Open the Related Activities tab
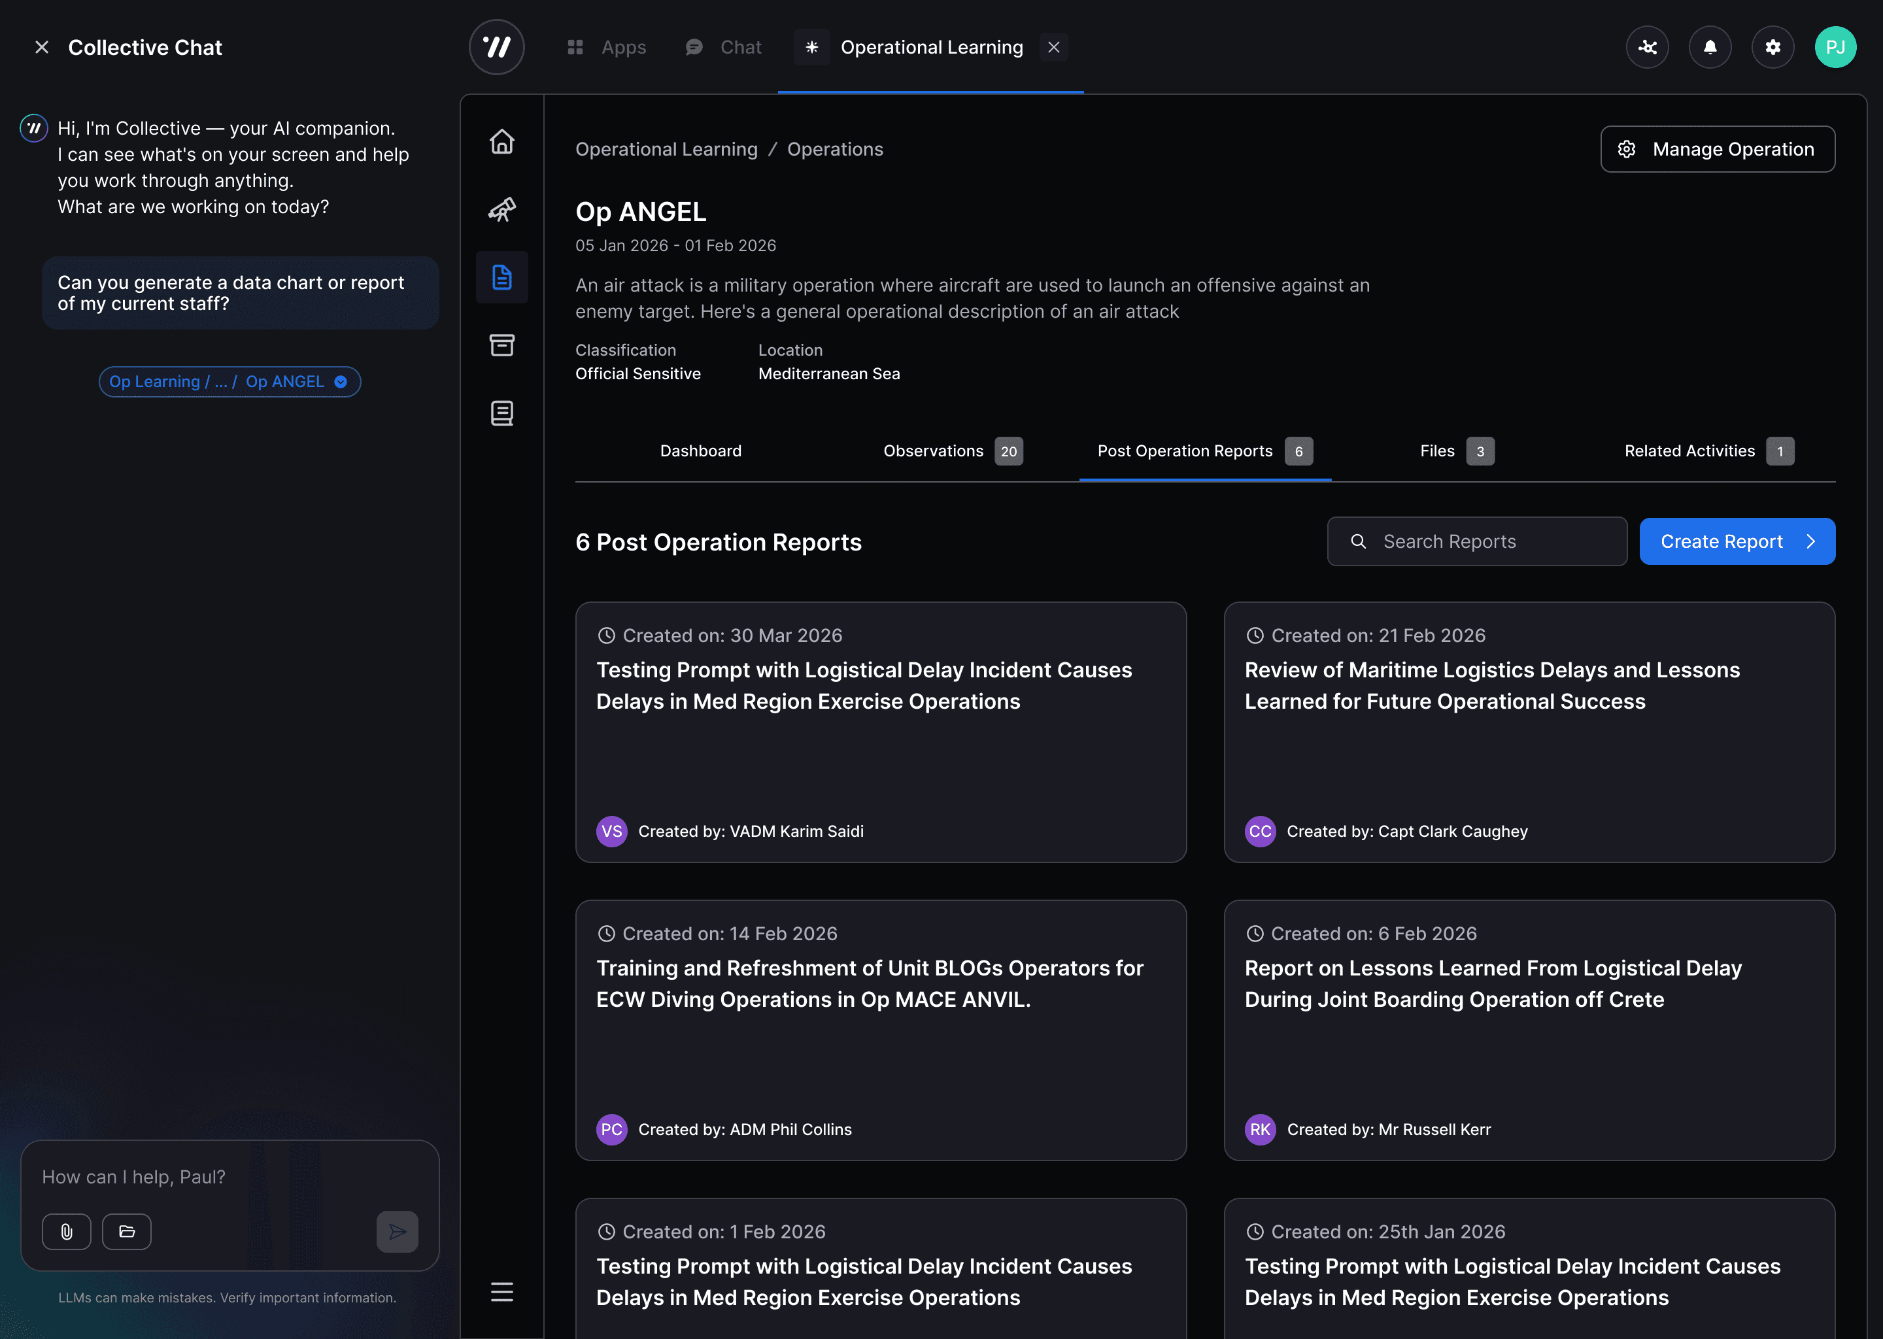This screenshot has height=1339, width=1883. pos(1709,451)
